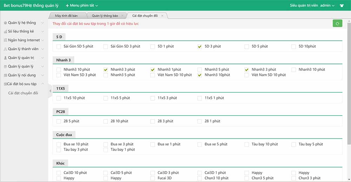
Task: Enable the Sài Gòn 5D 5 phút checkbox
Action: pos(59,46)
